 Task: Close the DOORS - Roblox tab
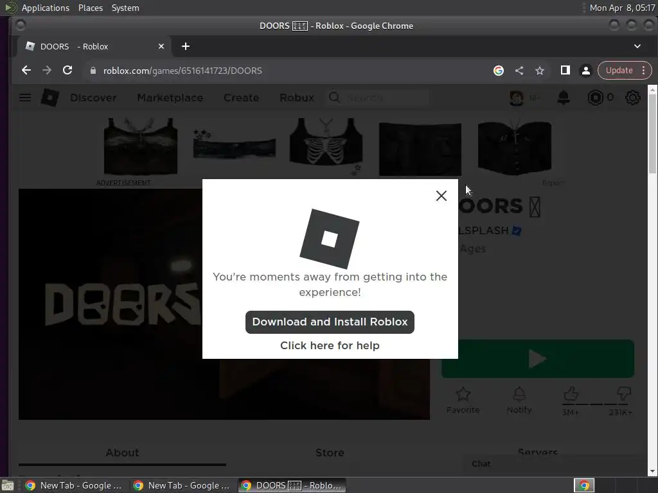pos(161,46)
